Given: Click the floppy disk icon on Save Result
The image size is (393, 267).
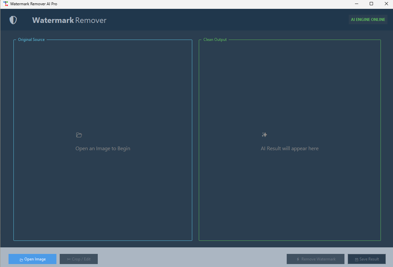Looking at the screenshot, I should click(x=357, y=259).
